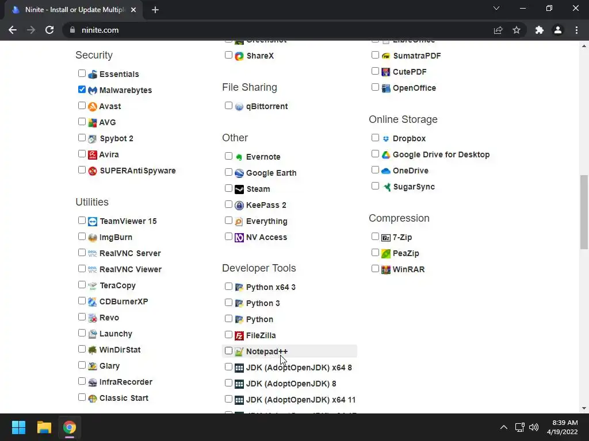The height and width of the screenshot is (441, 589).
Task: Open a new browser tab
Action: tap(155, 10)
